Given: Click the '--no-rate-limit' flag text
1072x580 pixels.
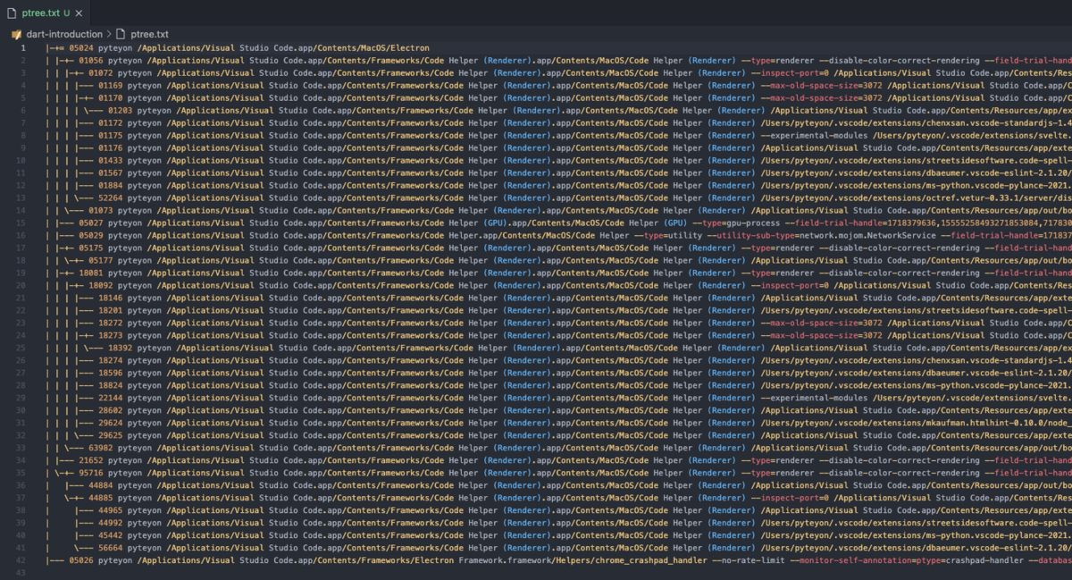Looking at the screenshot, I should pyautogui.click(x=749, y=560).
